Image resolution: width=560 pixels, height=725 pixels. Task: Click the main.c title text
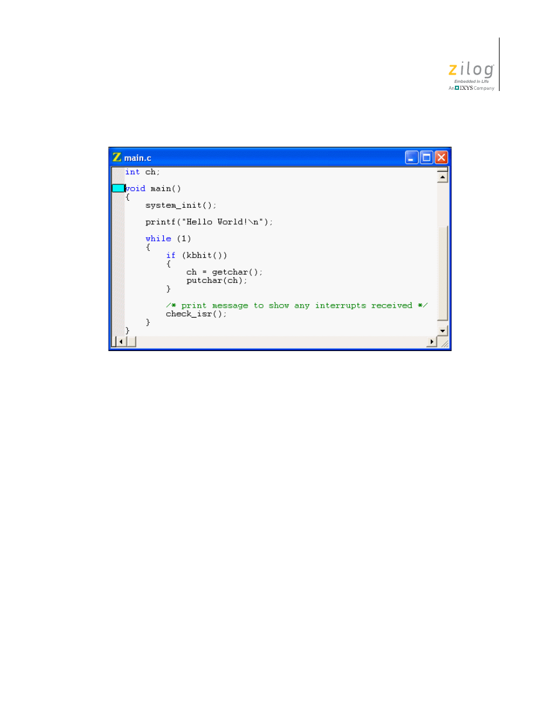pos(137,158)
